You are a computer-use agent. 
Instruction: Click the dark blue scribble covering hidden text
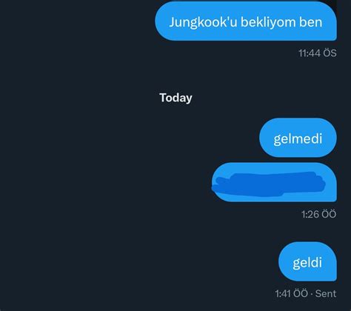pyautogui.click(x=269, y=184)
